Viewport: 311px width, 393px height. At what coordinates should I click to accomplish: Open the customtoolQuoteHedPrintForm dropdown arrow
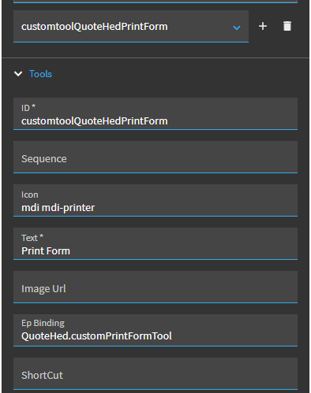pos(237,28)
